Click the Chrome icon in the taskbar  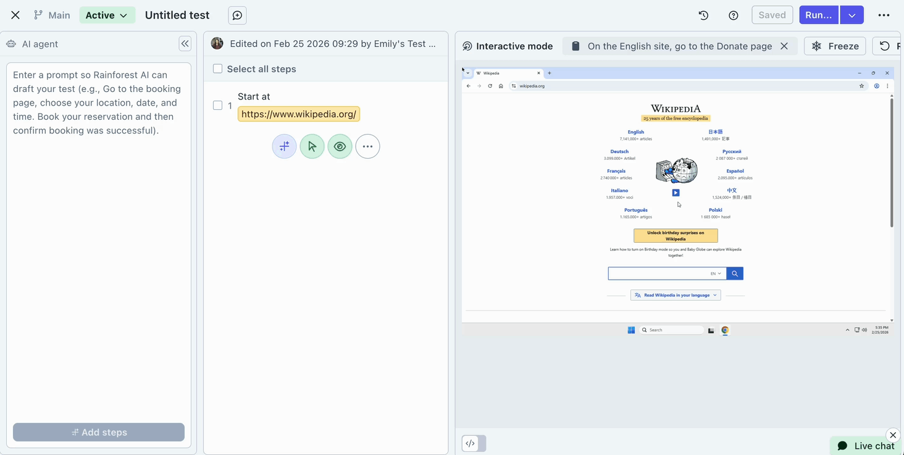725,330
